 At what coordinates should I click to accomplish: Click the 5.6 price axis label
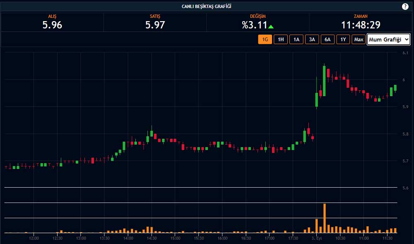pyautogui.click(x=405, y=188)
